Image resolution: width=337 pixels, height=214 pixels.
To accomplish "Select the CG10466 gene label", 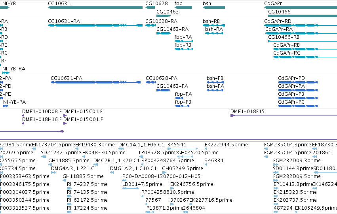I will click(279, 11).
